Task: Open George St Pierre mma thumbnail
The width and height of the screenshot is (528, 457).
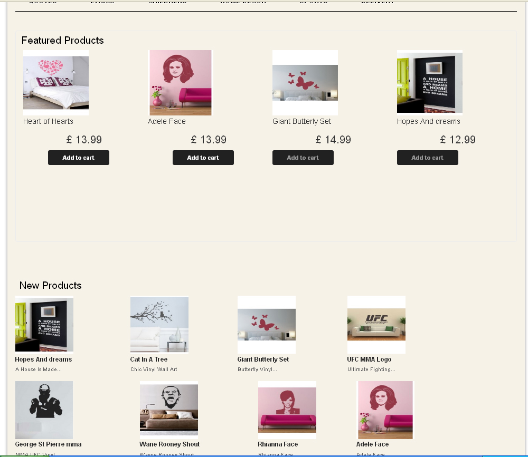Action: click(x=44, y=410)
